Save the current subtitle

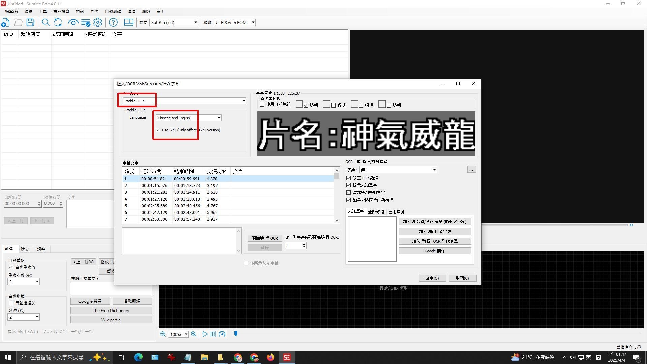click(30, 22)
